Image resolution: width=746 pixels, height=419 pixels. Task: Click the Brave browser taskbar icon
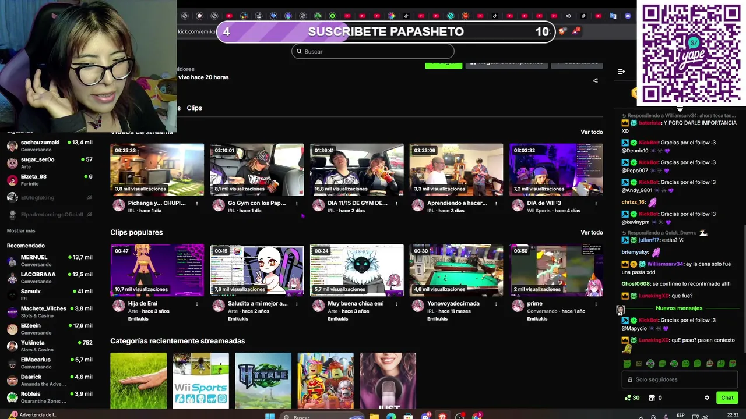tap(443, 416)
